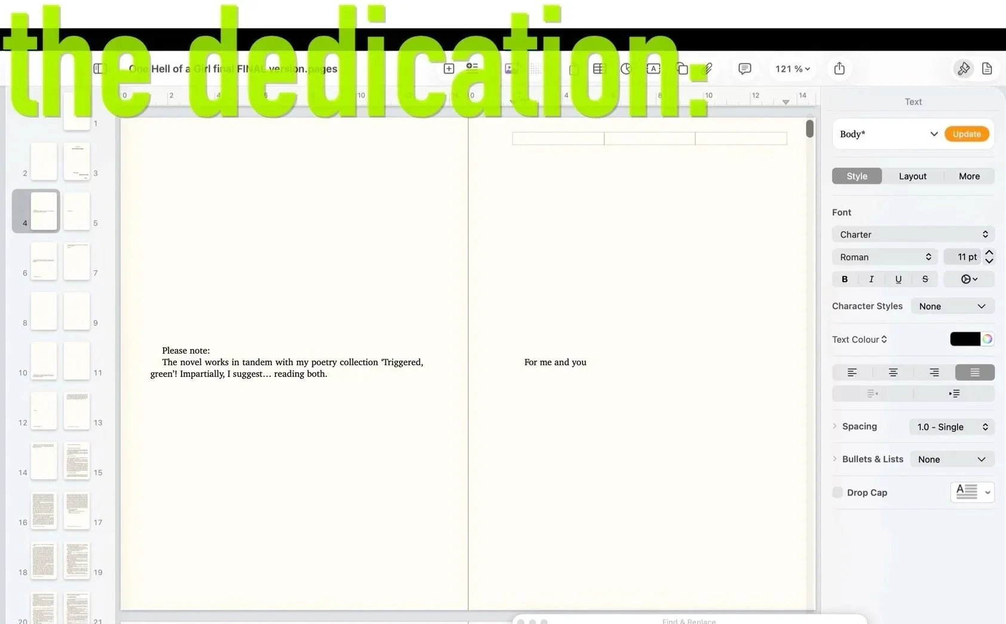Align text left
The width and height of the screenshot is (1006, 624).
pyautogui.click(x=852, y=372)
